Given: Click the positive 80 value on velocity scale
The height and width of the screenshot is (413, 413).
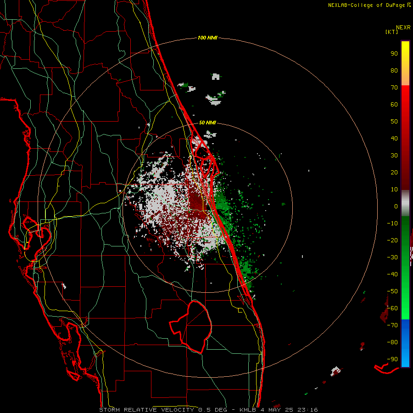Looking at the screenshot, I should [394, 71].
